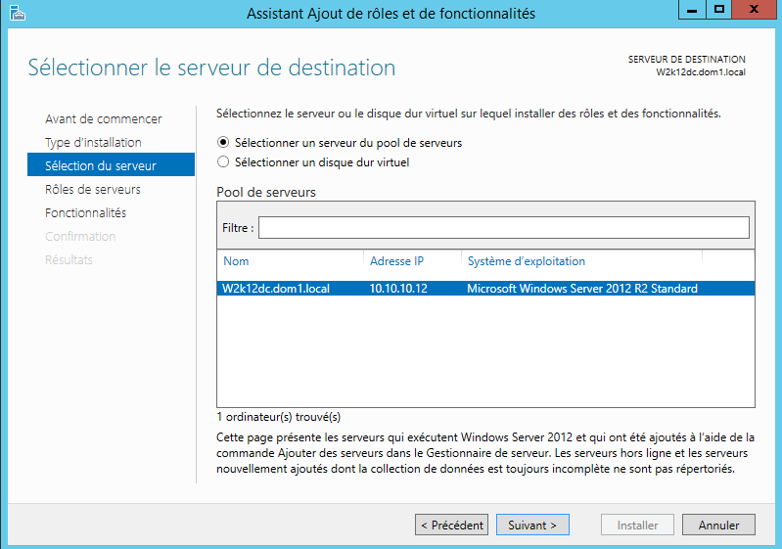Open the Fonctionnalités step
Screen dimensions: 782x549
click(85, 213)
